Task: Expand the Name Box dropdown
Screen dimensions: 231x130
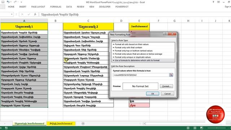Action: pyautogui.click(x=12, y=14)
